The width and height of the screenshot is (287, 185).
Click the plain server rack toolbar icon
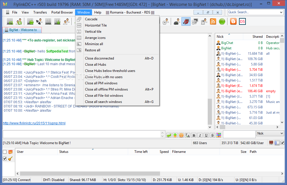48,22
